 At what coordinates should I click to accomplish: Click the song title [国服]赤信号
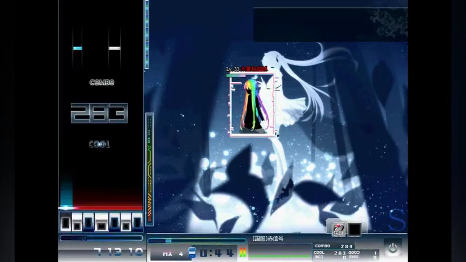click(268, 239)
